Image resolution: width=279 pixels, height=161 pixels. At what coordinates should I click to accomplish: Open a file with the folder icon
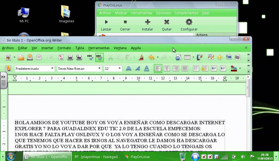click(21, 57)
